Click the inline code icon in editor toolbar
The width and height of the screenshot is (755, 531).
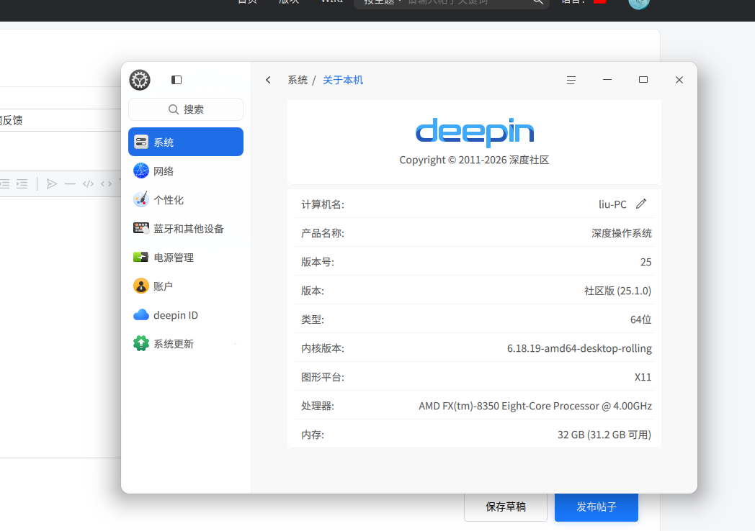point(106,183)
